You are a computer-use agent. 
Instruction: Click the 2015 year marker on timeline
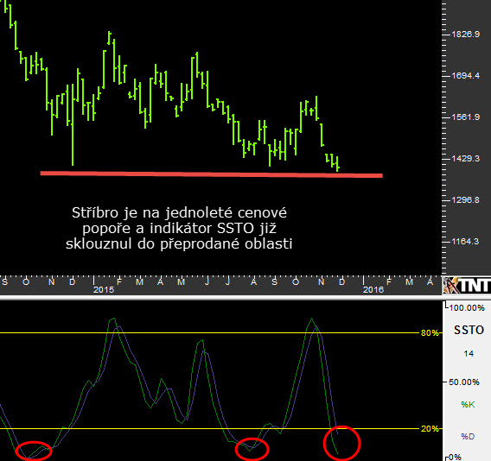coord(104,289)
